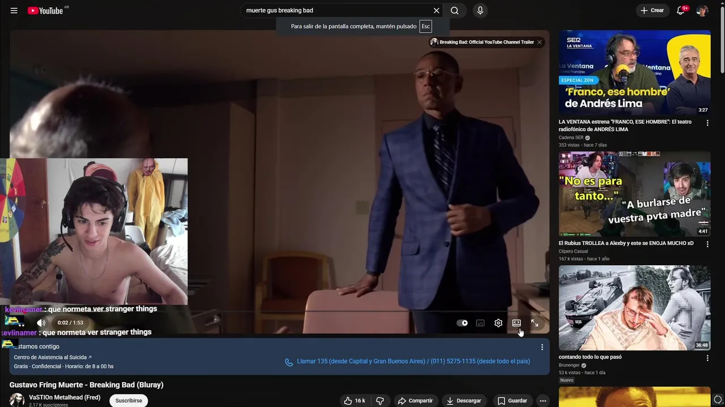This screenshot has width=725, height=407.
Task: Subscribe with the Suscribirse button
Action: (129, 400)
